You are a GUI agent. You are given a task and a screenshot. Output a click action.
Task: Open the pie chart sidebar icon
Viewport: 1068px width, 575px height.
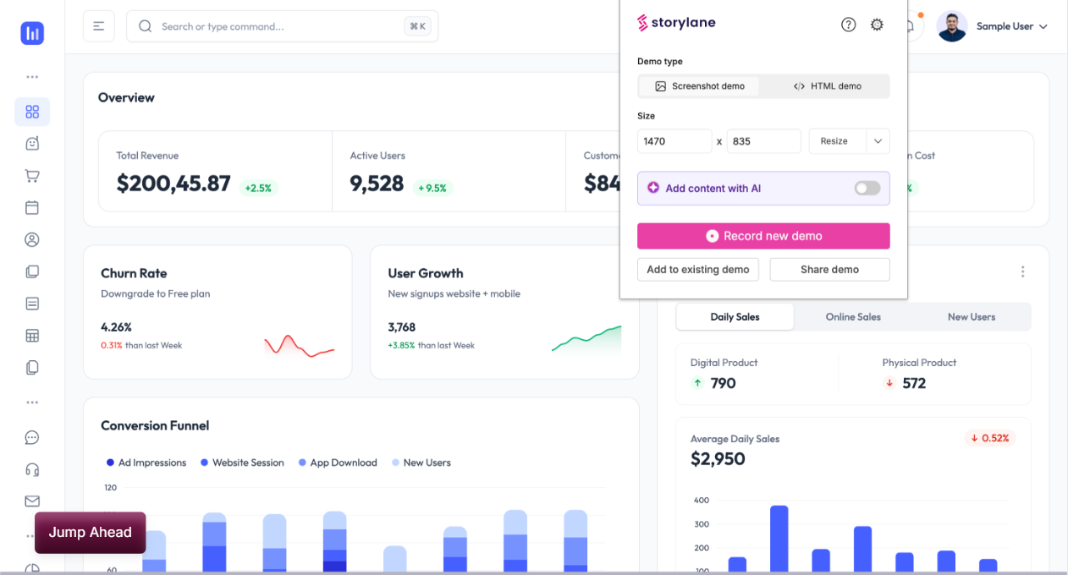(32, 569)
